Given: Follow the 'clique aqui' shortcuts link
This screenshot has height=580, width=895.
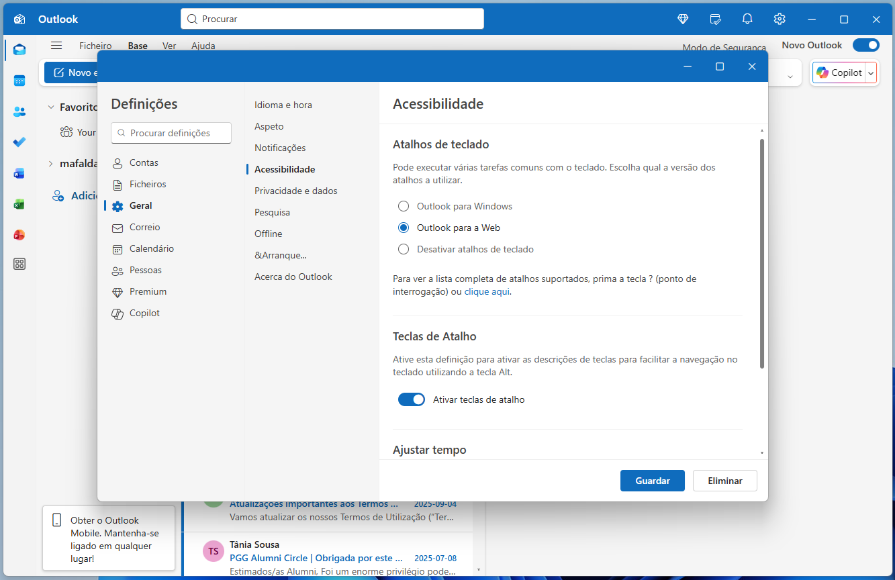Looking at the screenshot, I should 486,291.
